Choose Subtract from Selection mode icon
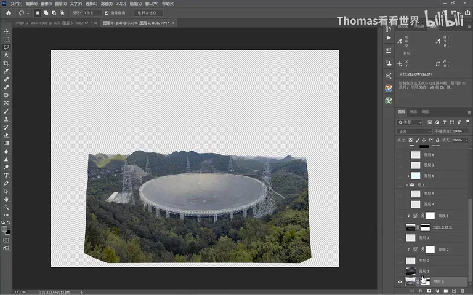This screenshot has width=473, height=295. [x=54, y=13]
